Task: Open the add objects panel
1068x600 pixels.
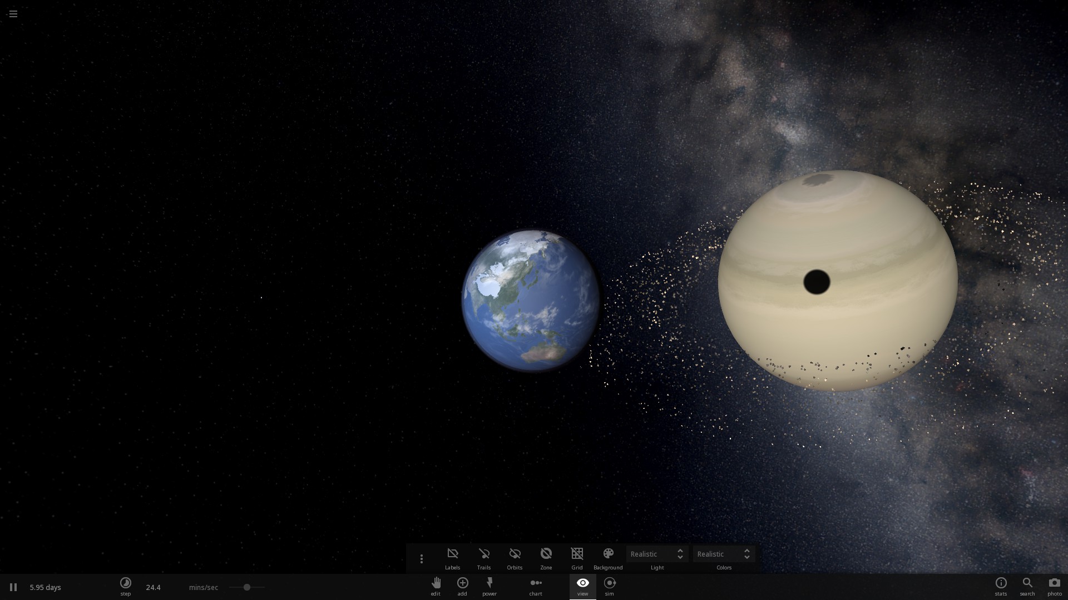Action: [x=462, y=583]
